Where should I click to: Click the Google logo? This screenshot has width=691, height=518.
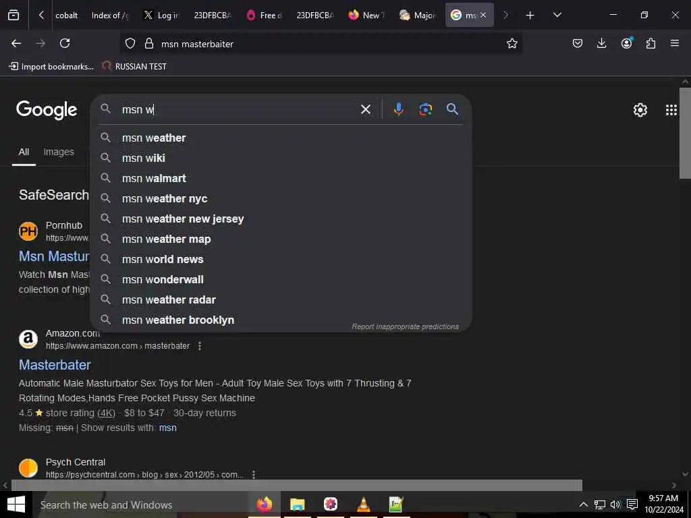tap(47, 110)
